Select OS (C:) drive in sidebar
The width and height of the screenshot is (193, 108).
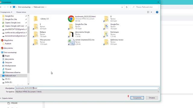(x=8, y=79)
